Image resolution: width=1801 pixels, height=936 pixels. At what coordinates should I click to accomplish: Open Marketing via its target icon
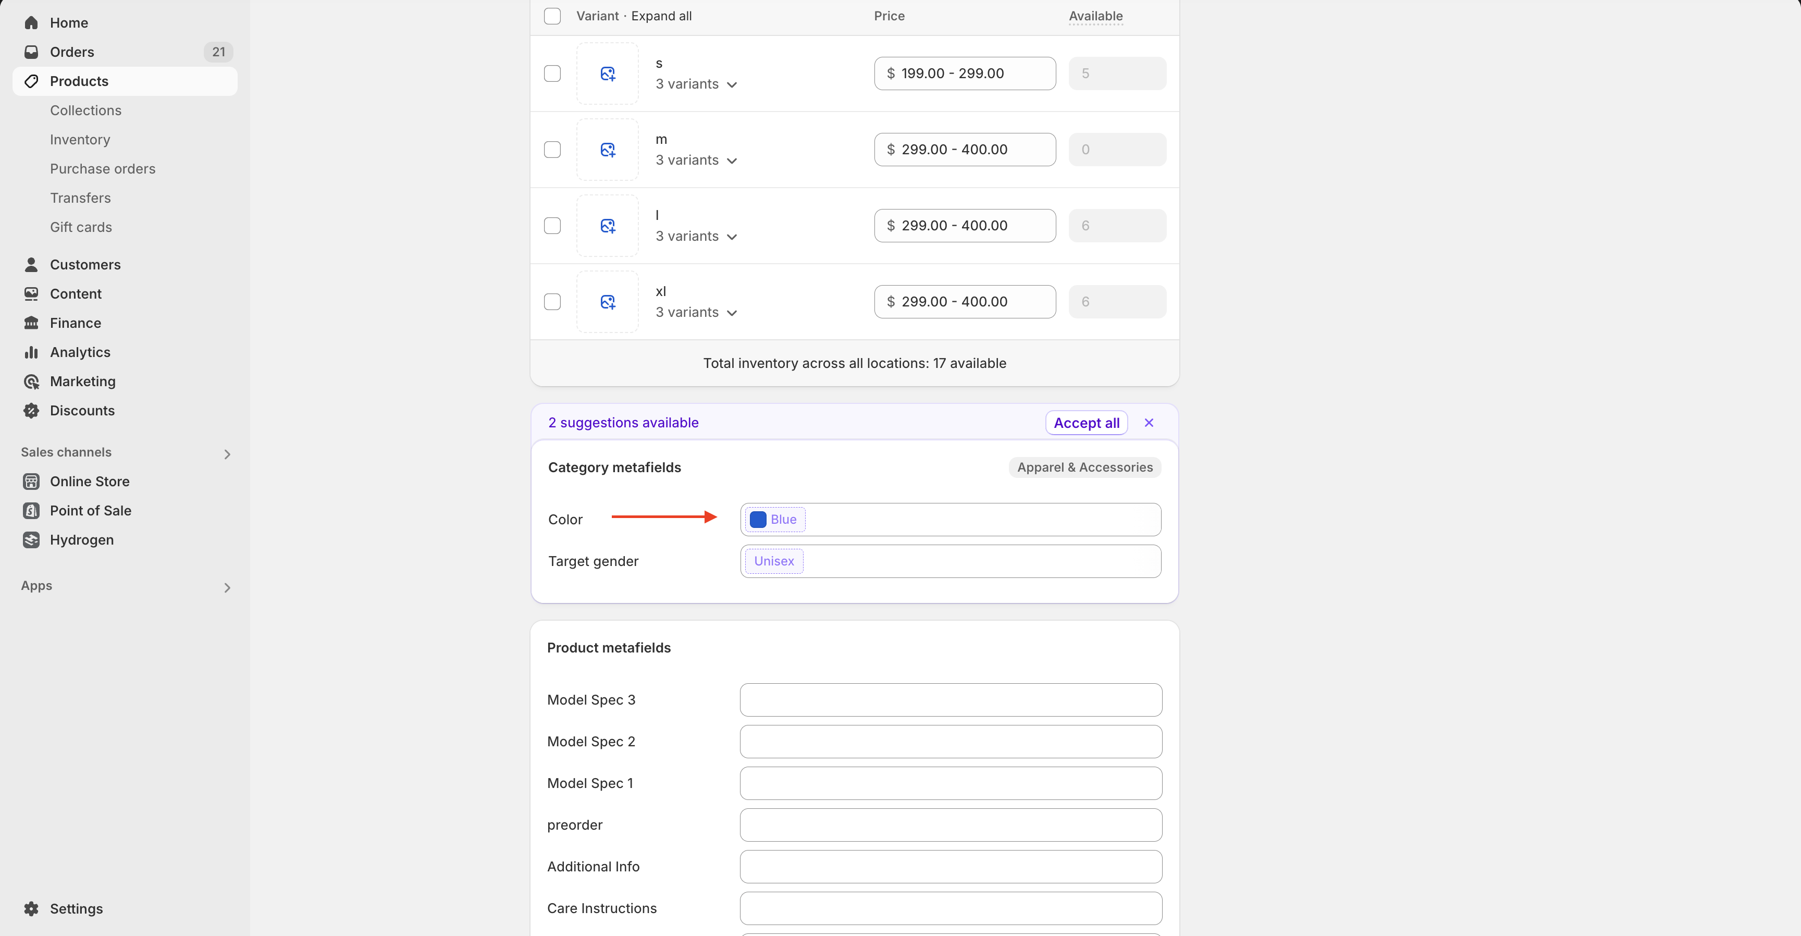(x=31, y=381)
